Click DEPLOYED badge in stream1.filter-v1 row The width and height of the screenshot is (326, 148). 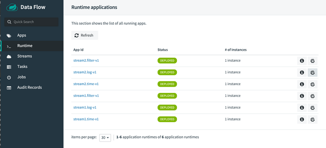(167, 96)
